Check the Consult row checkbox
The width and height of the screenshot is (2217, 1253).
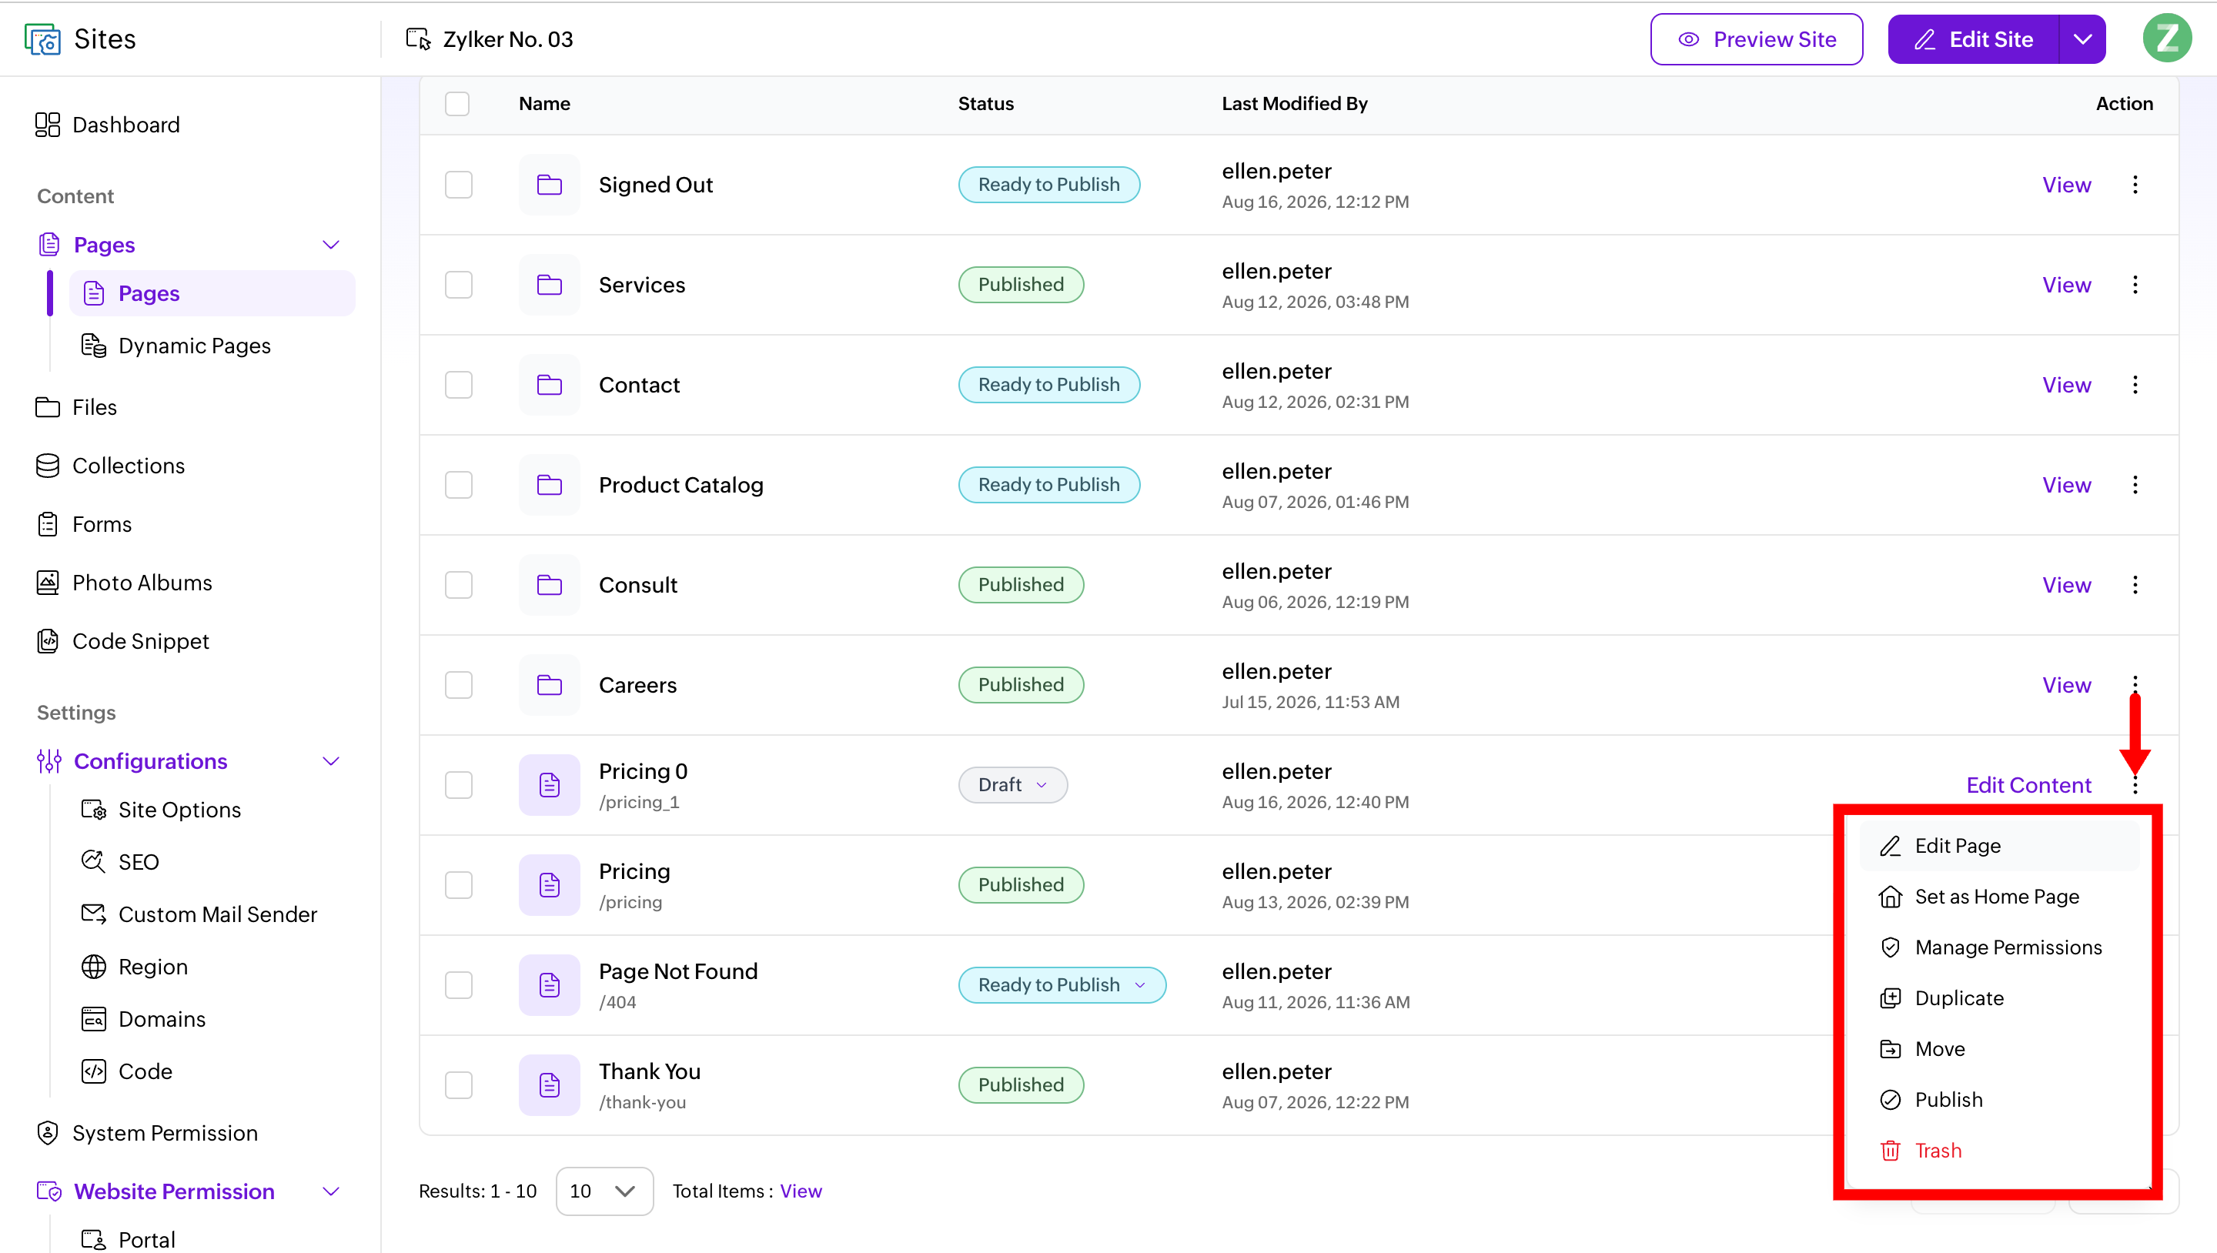(x=459, y=585)
